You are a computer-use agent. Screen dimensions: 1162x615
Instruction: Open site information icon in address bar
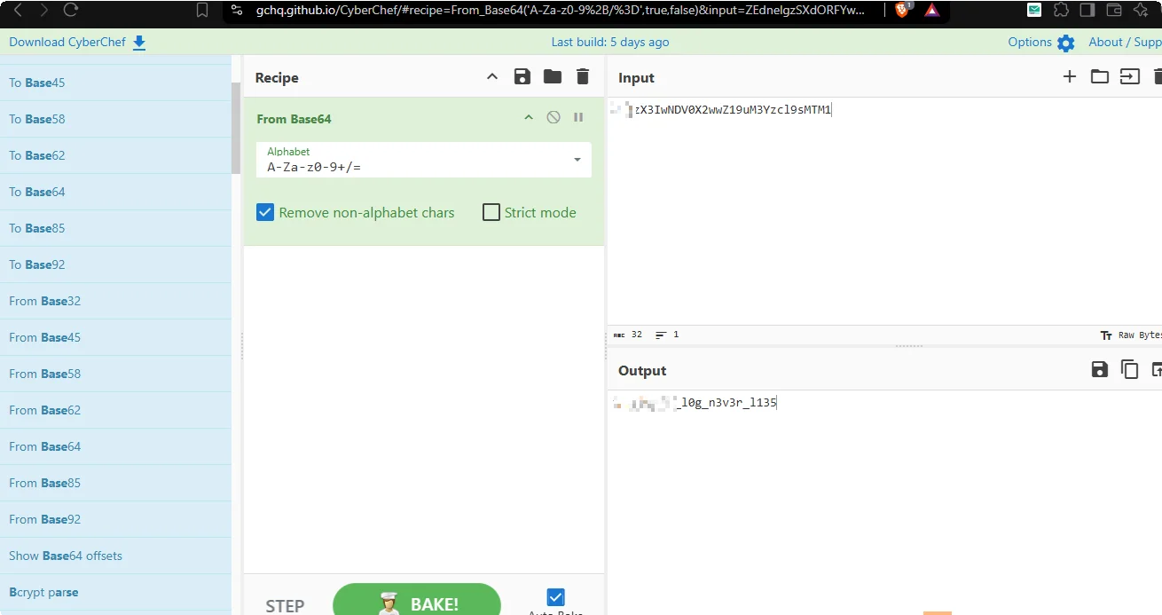pos(236,10)
